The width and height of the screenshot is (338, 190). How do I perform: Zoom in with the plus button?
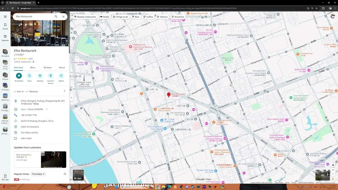[x=333, y=170]
